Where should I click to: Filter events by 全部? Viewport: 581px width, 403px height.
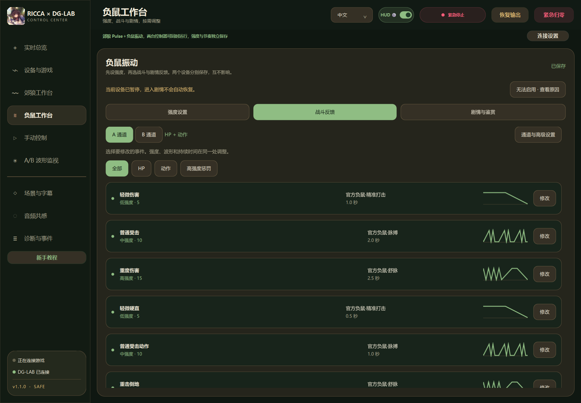pos(117,168)
